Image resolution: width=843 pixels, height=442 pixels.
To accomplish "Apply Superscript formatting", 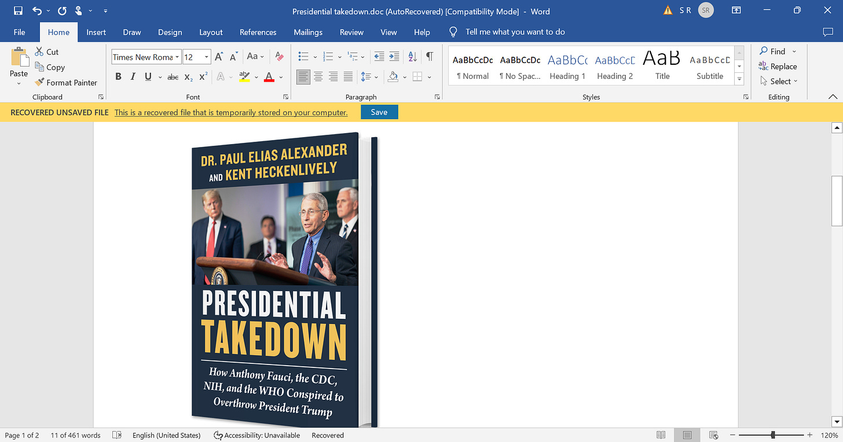I will pyautogui.click(x=203, y=76).
